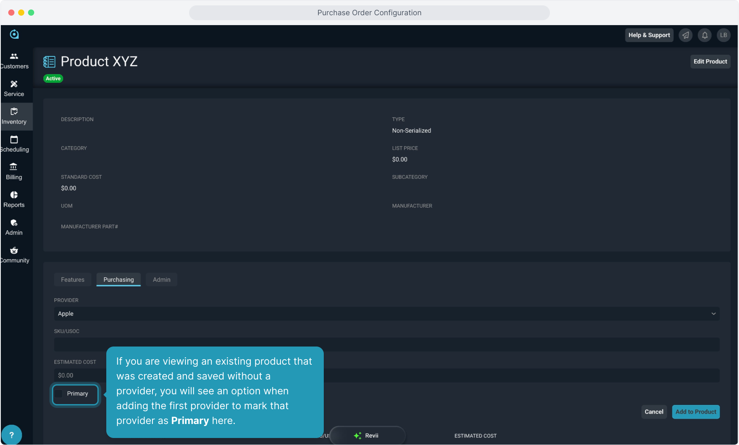Minimize the window with yellow button
The height and width of the screenshot is (445, 739).
(x=21, y=13)
